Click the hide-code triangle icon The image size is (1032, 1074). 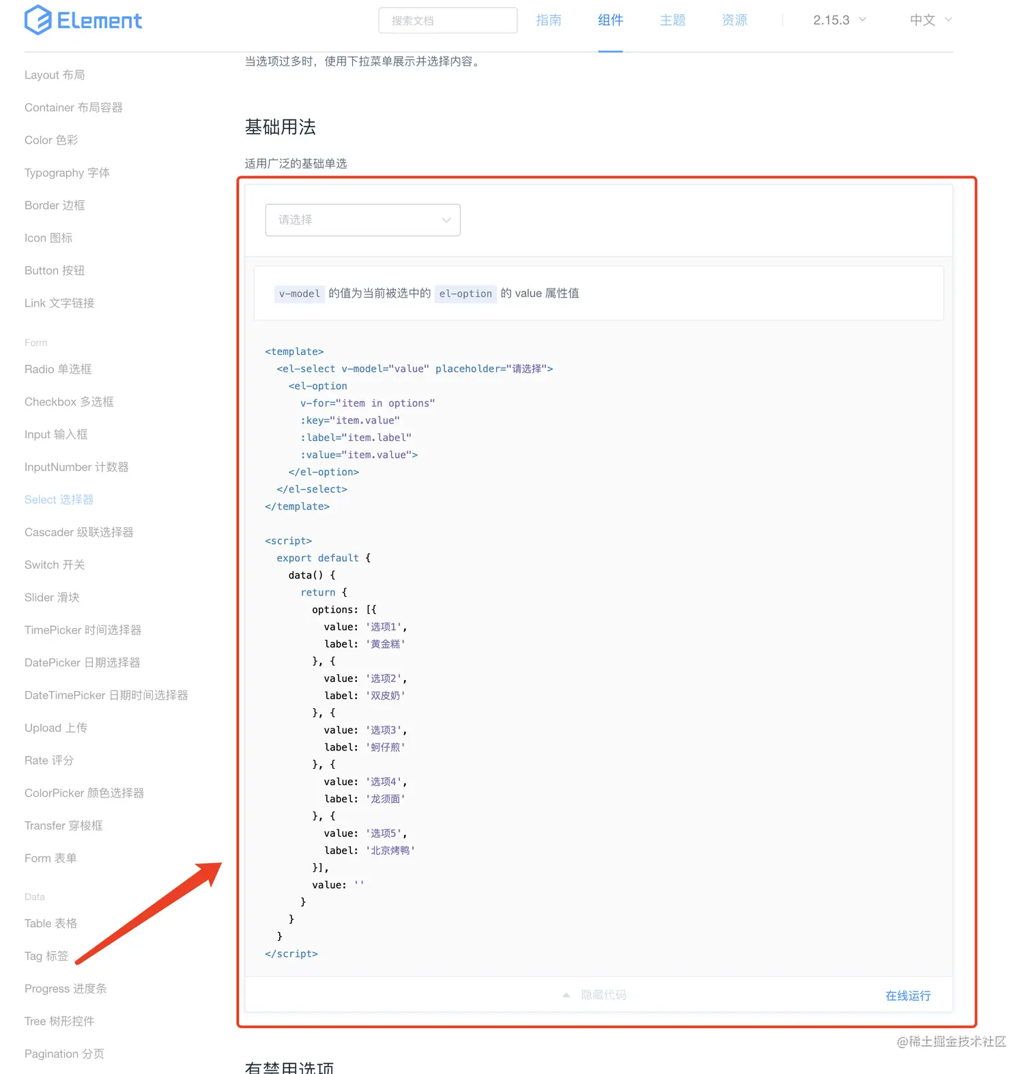point(567,995)
